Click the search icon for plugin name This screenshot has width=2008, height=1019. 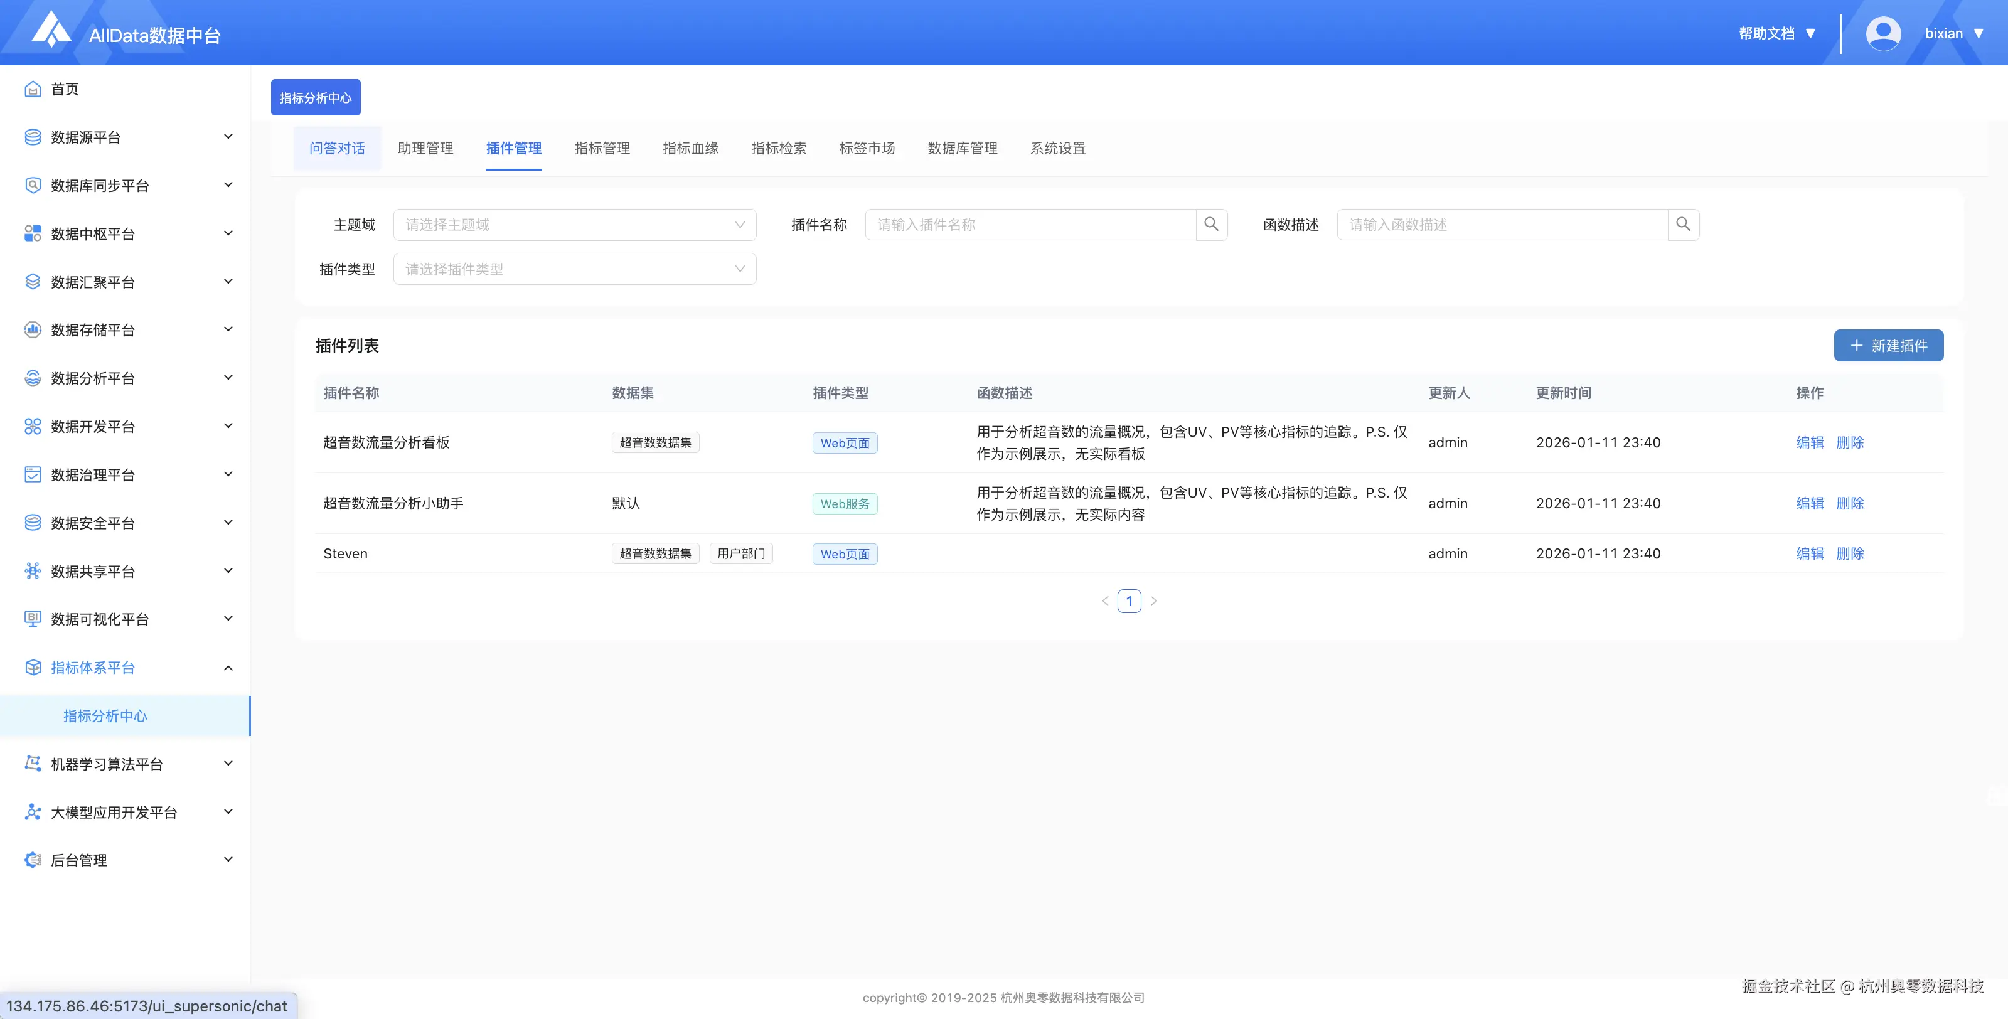pyautogui.click(x=1211, y=225)
